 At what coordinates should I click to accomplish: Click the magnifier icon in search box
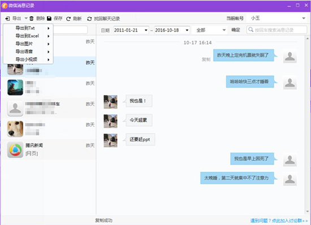click(x=250, y=30)
